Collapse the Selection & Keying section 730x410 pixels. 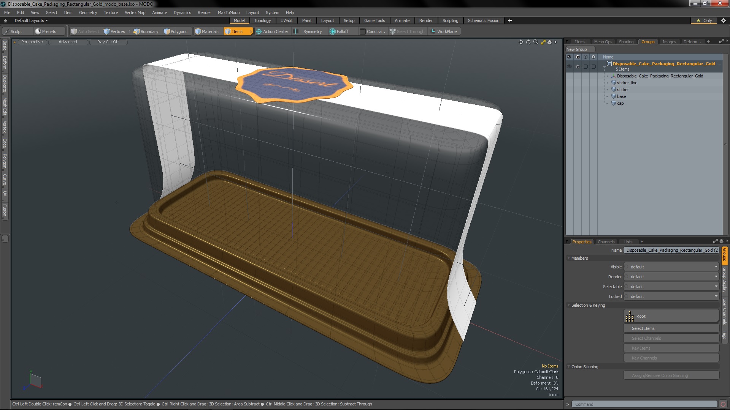coord(569,305)
